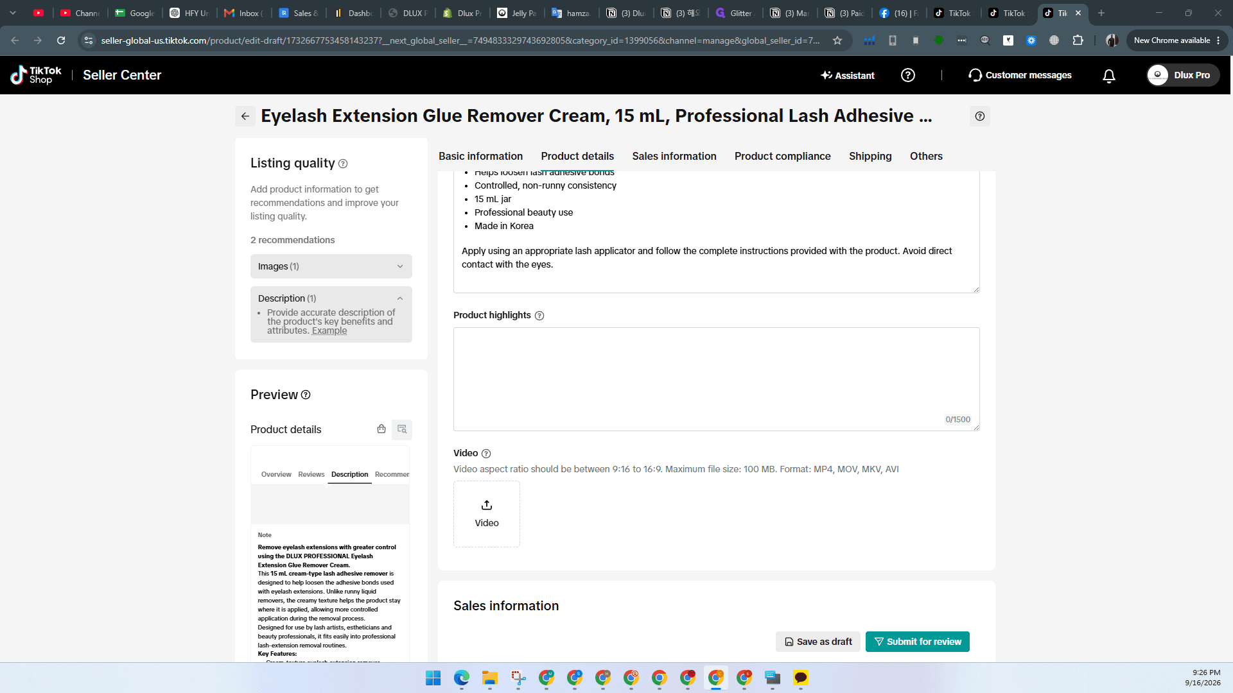Image resolution: width=1233 pixels, height=693 pixels.
Task: Open the Others tab
Action: click(x=926, y=156)
